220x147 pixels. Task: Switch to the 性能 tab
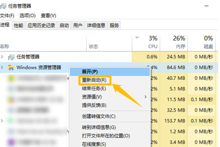18,25
